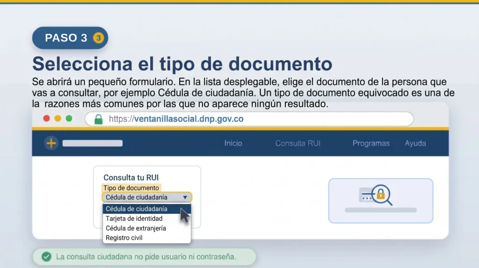Click the Tipo de documento label

[131, 188]
